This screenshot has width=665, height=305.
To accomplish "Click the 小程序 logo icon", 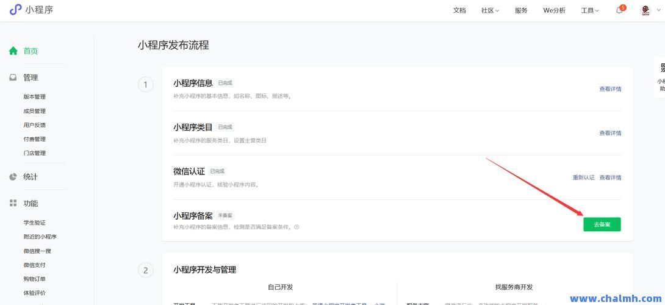I will tap(15, 10).
